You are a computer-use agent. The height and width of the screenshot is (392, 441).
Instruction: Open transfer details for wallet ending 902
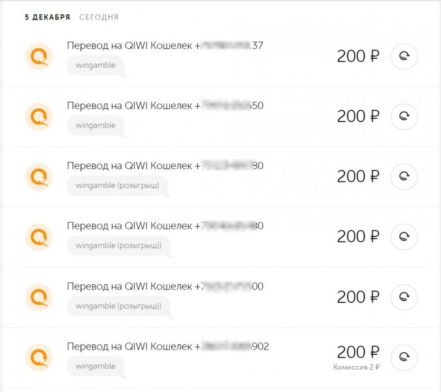click(167, 346)
